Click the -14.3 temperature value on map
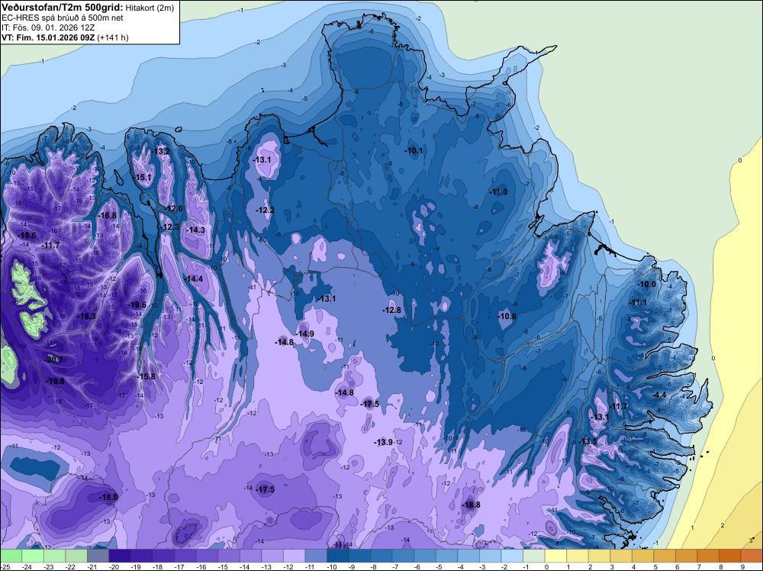This screenshot has height=571, width=763. point(195,230)
